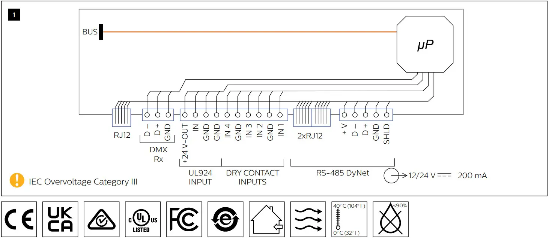Viewport: 549px width, 238px height.
Task: Select the UKCA compliance icon
Action: [x=60, y=219]
